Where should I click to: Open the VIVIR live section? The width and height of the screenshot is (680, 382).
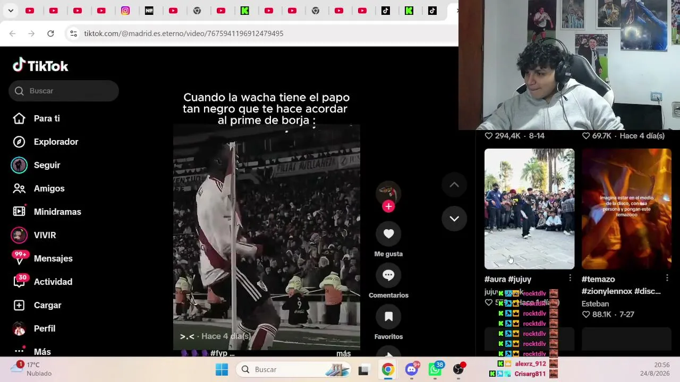click(x=45, y=235)
